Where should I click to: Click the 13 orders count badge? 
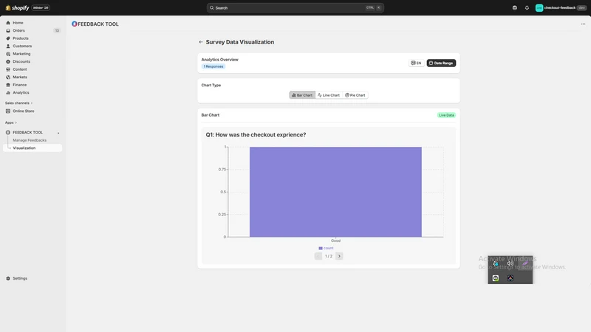point(57,30)
